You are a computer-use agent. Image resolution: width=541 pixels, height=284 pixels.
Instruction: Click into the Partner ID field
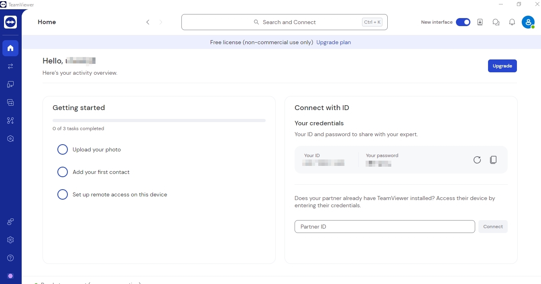pos(384,227)
